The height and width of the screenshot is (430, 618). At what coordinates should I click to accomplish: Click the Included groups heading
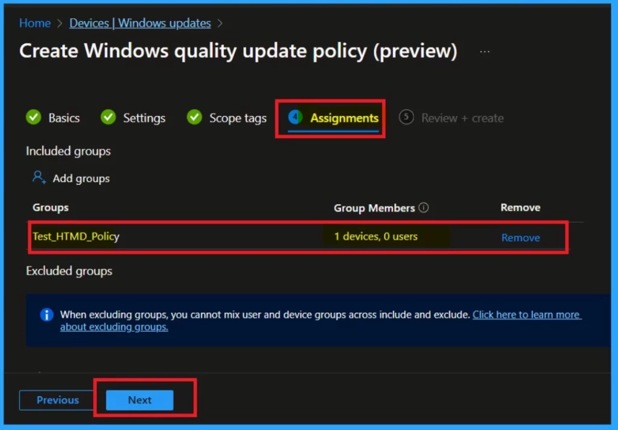pyautogui.click(x=68, y=151)
